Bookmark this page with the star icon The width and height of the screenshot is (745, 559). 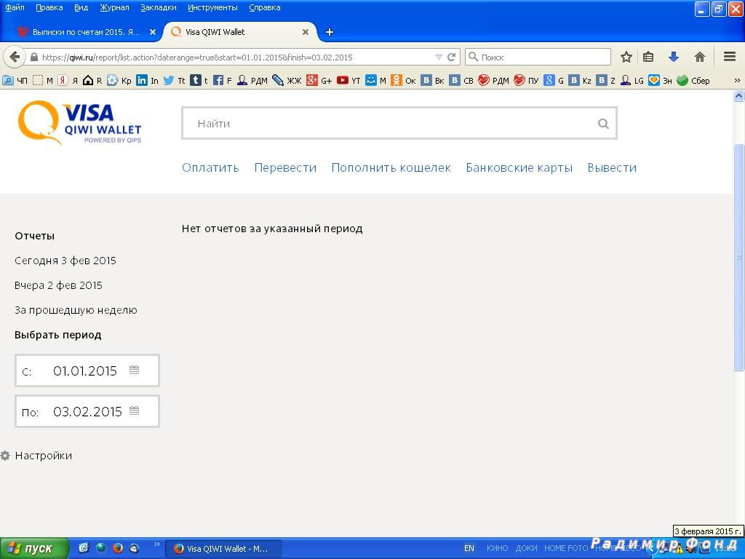pyautogui.click(x=626, y=57)
